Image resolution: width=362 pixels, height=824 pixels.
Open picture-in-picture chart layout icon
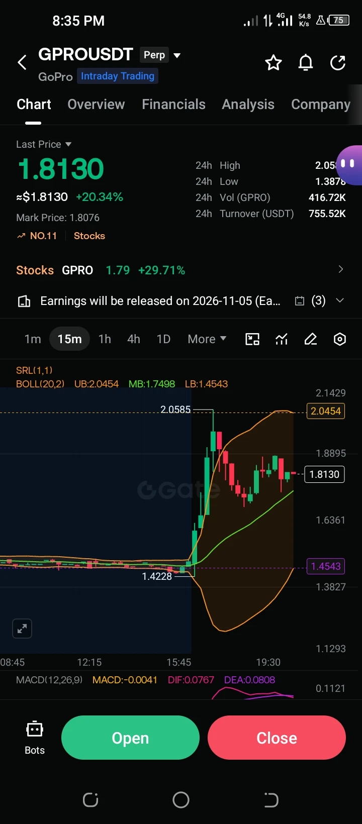[x=252, y=339]
